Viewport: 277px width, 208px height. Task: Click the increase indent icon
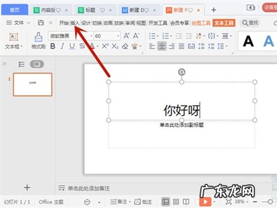189,36
